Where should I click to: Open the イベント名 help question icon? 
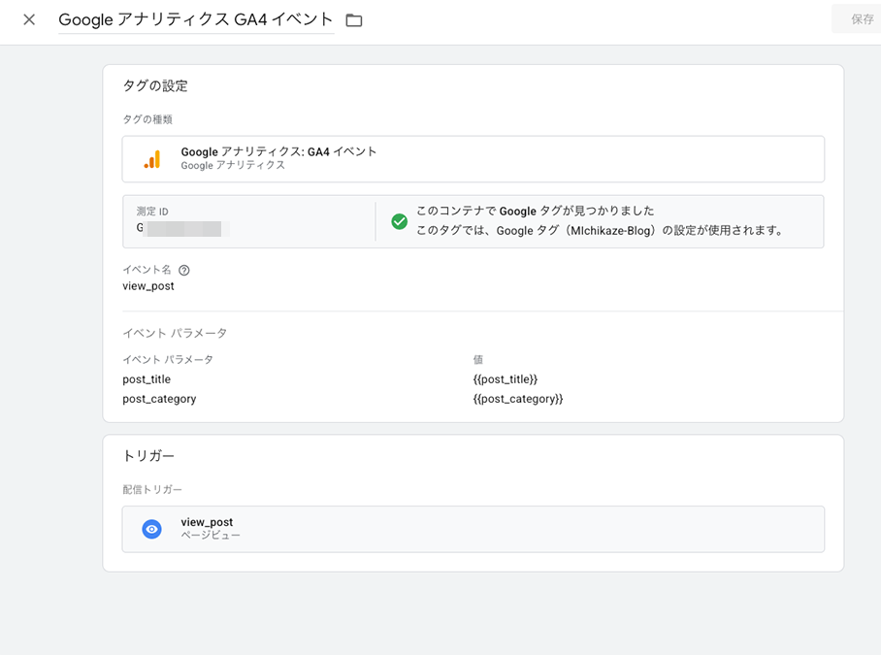coord(184,270)
